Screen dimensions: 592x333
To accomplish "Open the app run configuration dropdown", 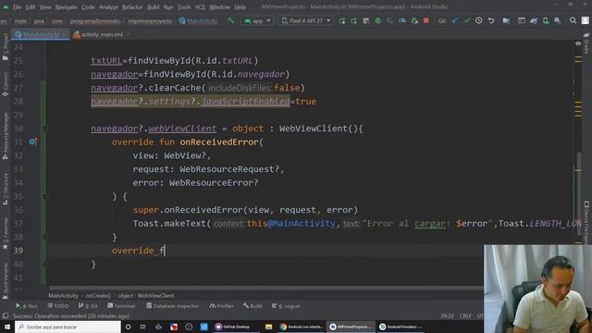I will (x=257, y=20).
